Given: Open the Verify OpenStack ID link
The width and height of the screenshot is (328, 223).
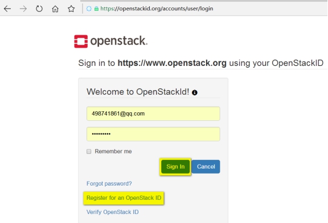Looking at the screenshot, I should pos(113,212).
